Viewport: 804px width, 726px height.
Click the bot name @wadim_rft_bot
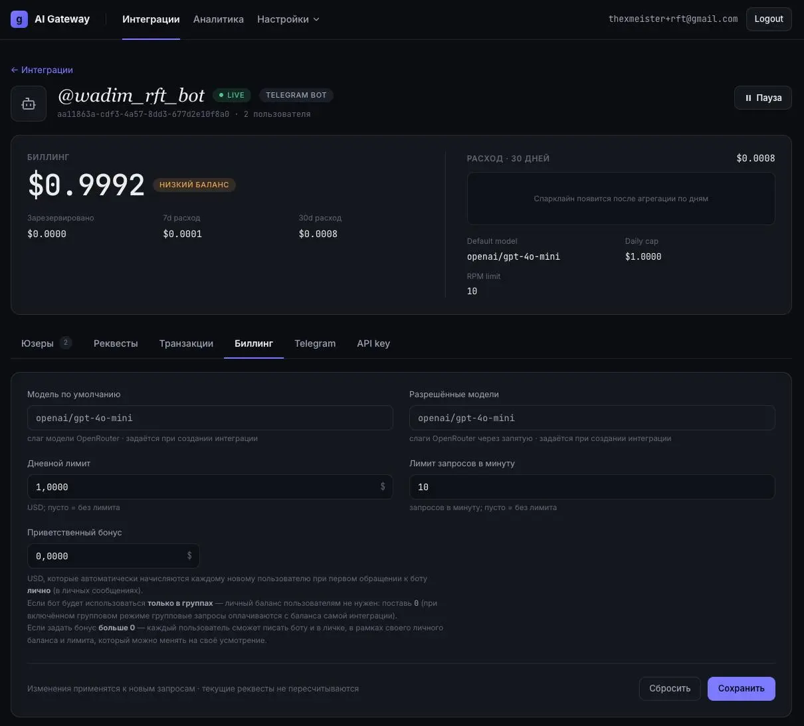coord(131,96)
